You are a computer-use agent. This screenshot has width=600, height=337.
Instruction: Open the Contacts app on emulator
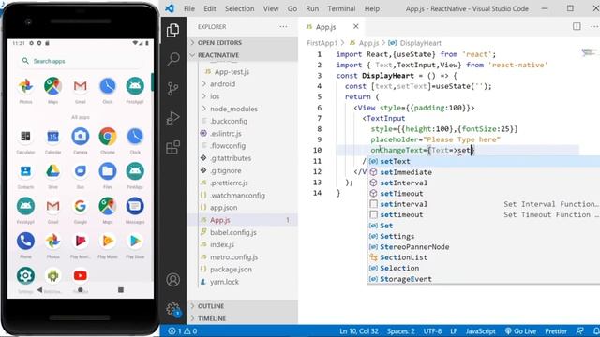(x=25, y=171)
